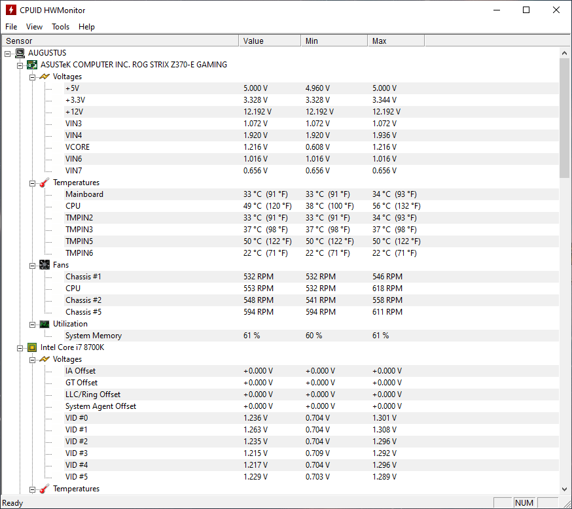The width and height of the screenshot is (572, 509).
Task: Collapse the Intel Core i7 8700K node
Action: pyautogui.click(x=20, y=348)
